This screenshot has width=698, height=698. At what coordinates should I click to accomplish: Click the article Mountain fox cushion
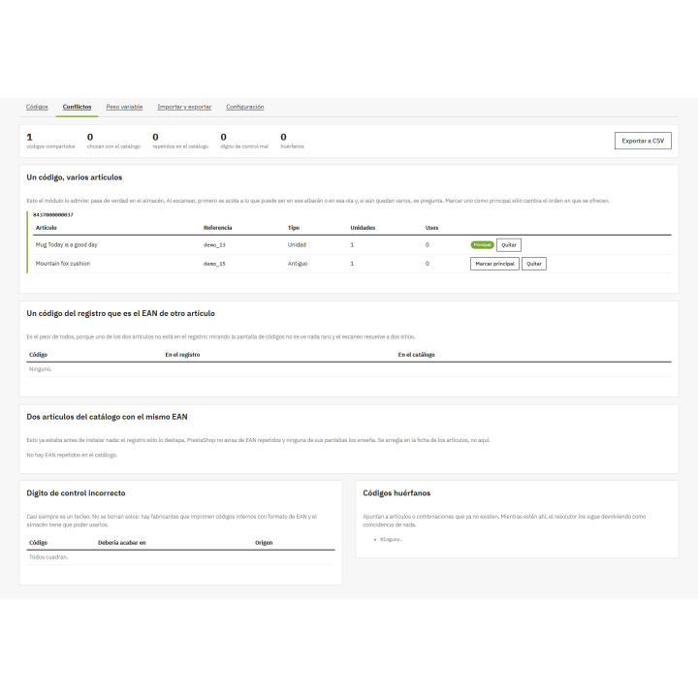click(x=63, y=264)
